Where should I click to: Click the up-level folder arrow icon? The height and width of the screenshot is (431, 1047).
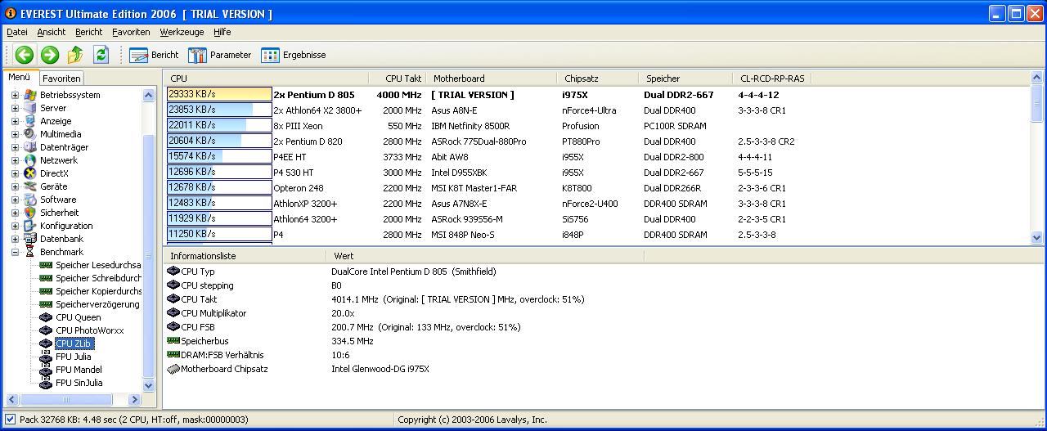click(75, 55)
